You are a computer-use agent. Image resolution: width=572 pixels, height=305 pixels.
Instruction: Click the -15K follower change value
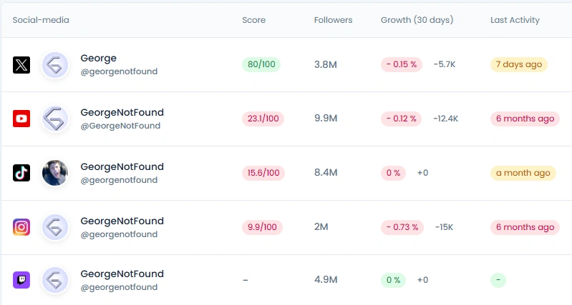point(444,227)
